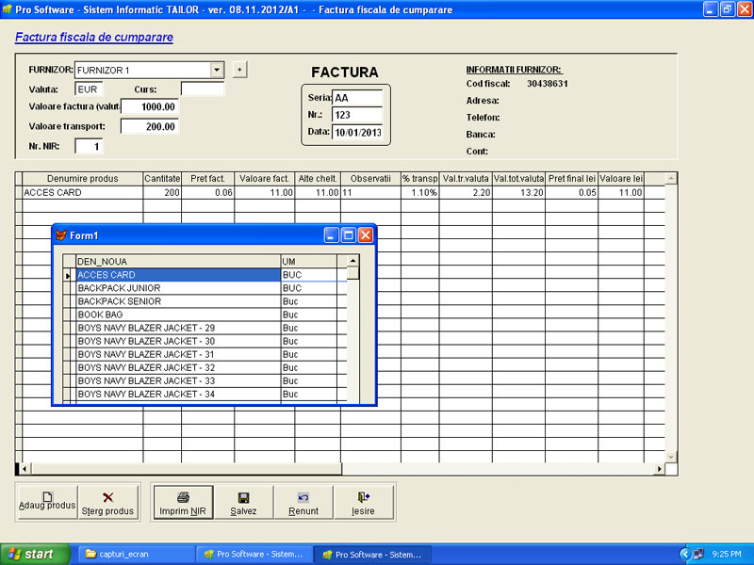Click the invoice grid horizontal scrollbar thumb
The width and height of the screenshot is (754, 565).
tap(186, 468)
